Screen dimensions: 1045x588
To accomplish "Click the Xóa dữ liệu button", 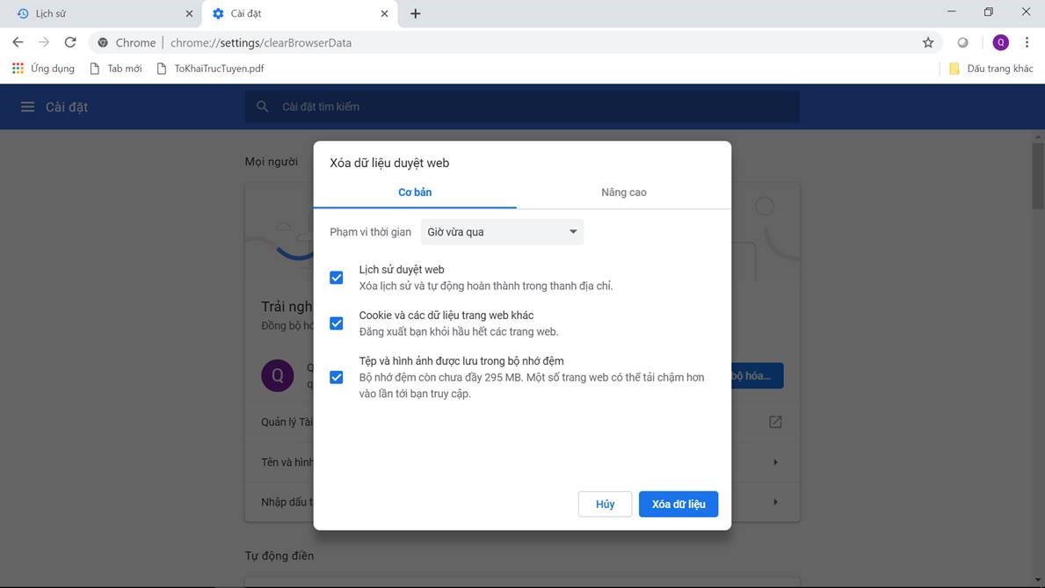I will click(x=678, y=505).
